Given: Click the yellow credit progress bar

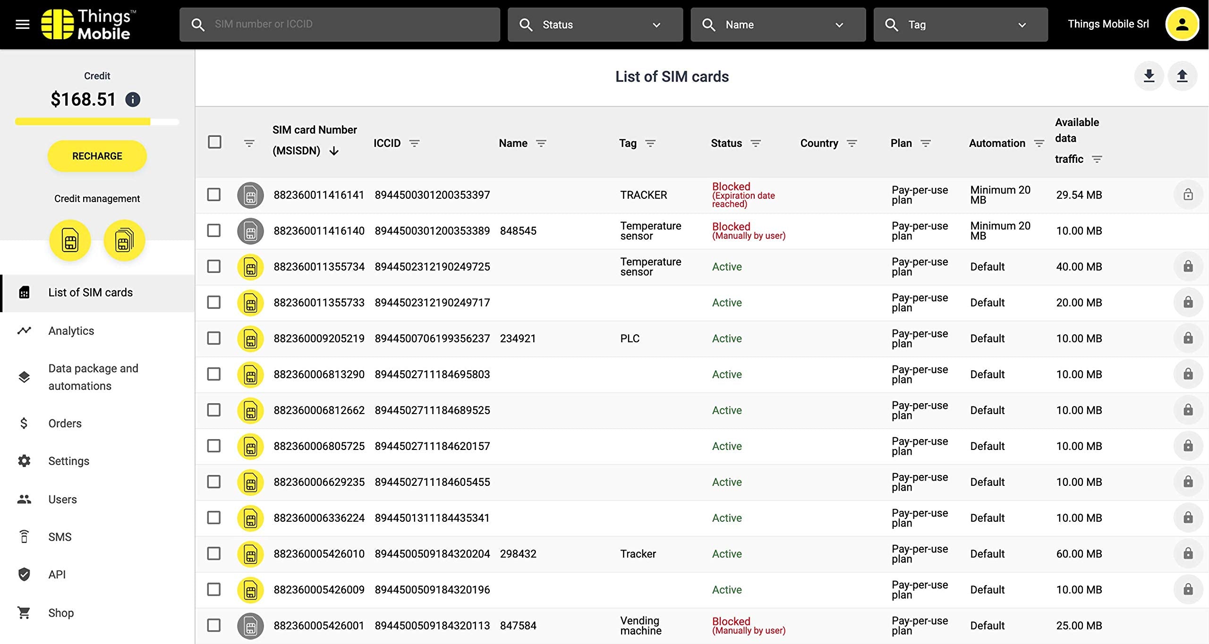Looking at the screenshot, I should tap(83, 122).
